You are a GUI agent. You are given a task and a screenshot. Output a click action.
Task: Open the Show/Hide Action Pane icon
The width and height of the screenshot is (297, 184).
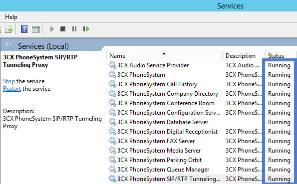click(36, 29)
